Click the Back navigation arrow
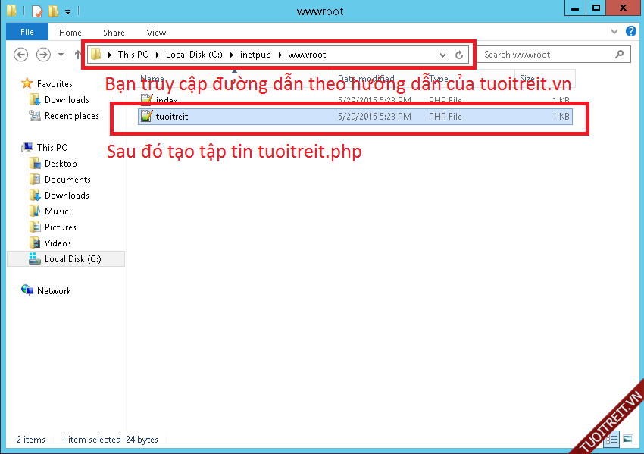The image size is (644, 454). [21, 55]
